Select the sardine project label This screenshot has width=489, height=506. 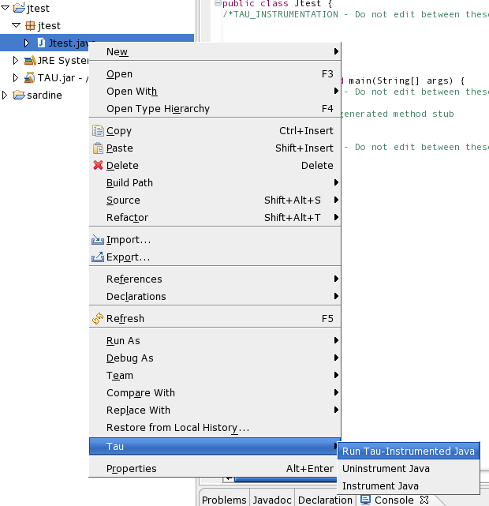pyautogui.click(x=44, y=95)
